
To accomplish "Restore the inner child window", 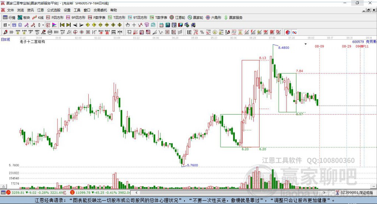I will pyautogui.click(x=369, y=10).
